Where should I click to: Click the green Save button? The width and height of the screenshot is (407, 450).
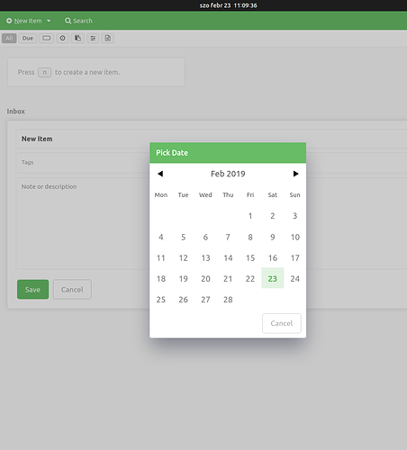coord(32,290)
